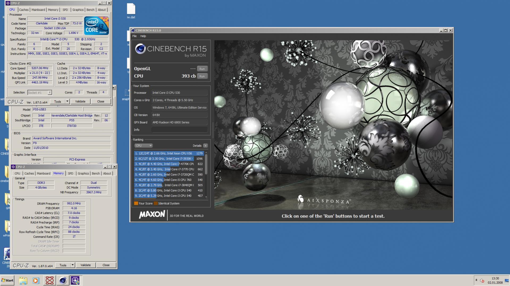Click Close in the Memory CPU-Z window
The height and width of the screenshot is (286, 510).
click(x=106, y=265)
